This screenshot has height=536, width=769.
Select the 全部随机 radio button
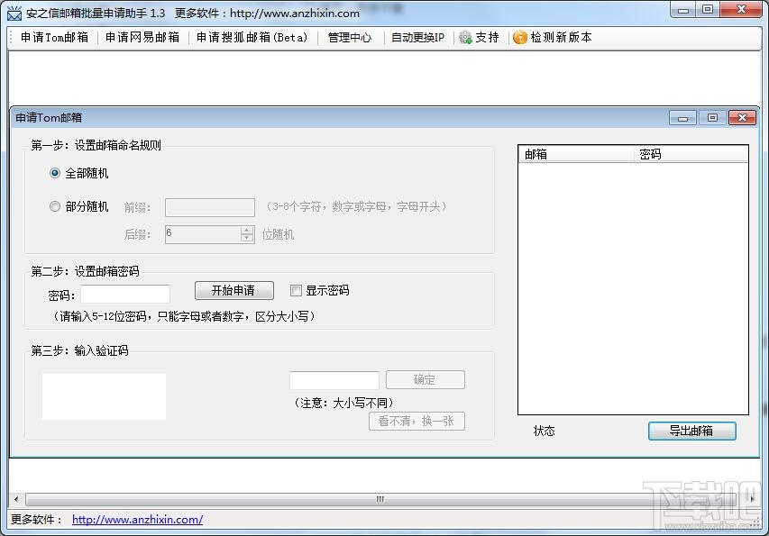(x=55, y=173)
